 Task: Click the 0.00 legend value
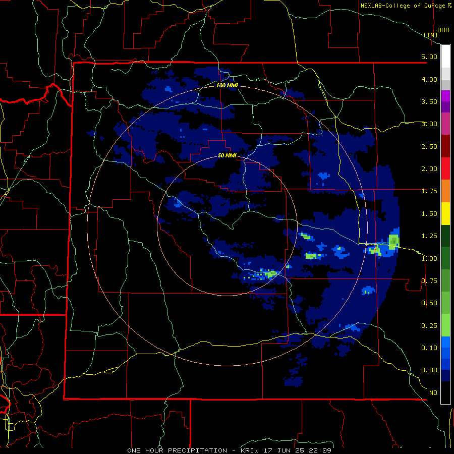429,370
